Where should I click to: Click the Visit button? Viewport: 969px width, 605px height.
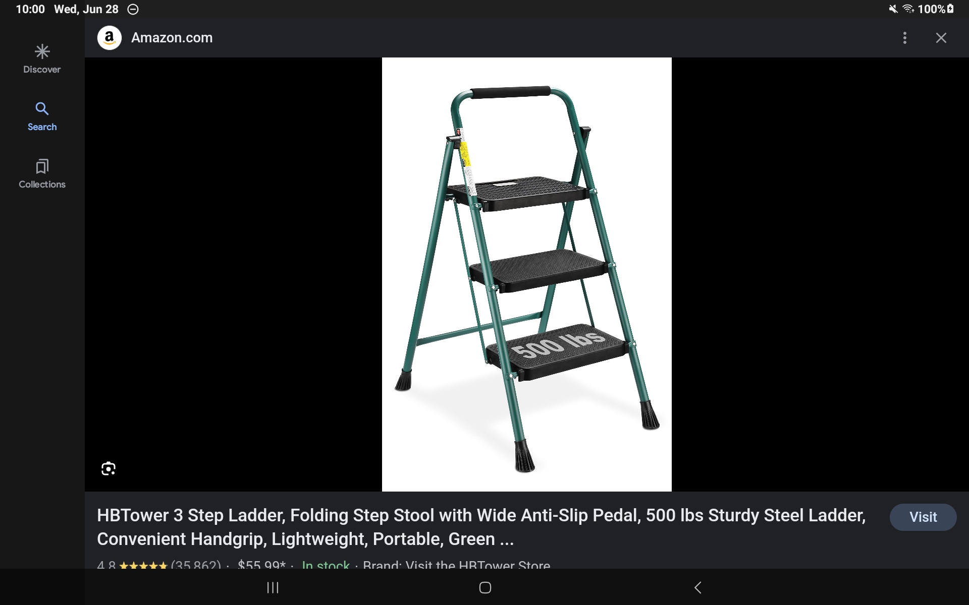923,517
